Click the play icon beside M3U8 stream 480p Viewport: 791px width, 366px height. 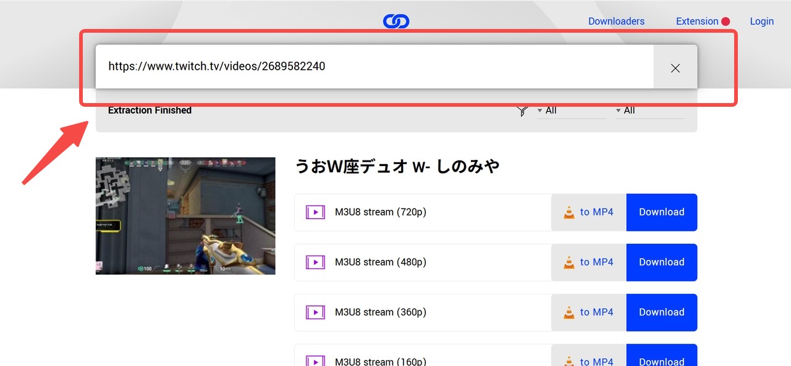315,262
